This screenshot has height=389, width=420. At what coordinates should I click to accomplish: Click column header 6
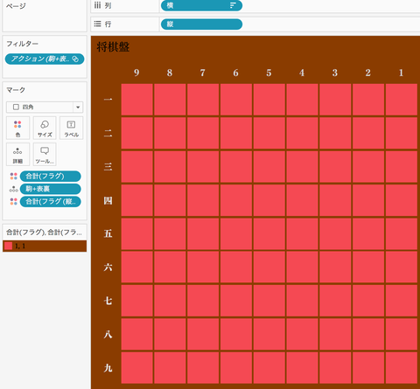235,73
